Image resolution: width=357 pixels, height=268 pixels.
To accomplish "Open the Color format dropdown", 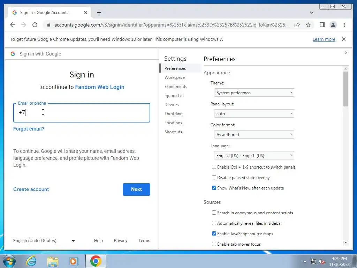I will [254, 134].
